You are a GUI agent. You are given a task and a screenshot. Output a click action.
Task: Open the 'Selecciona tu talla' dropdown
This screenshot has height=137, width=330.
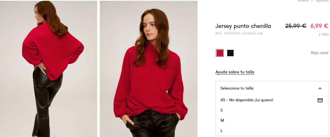(272, 88)
